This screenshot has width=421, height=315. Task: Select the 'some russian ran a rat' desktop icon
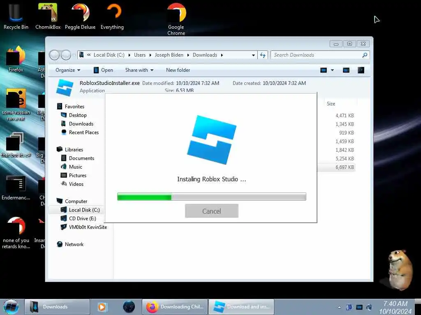[16, 105]
